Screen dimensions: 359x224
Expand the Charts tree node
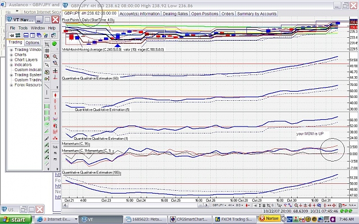11,55
